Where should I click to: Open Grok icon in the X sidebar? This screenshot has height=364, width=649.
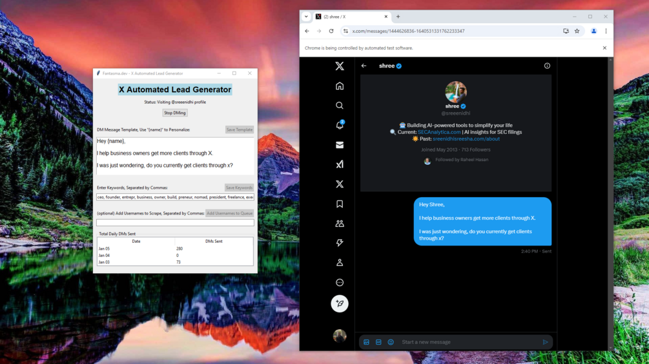point(340,164)
